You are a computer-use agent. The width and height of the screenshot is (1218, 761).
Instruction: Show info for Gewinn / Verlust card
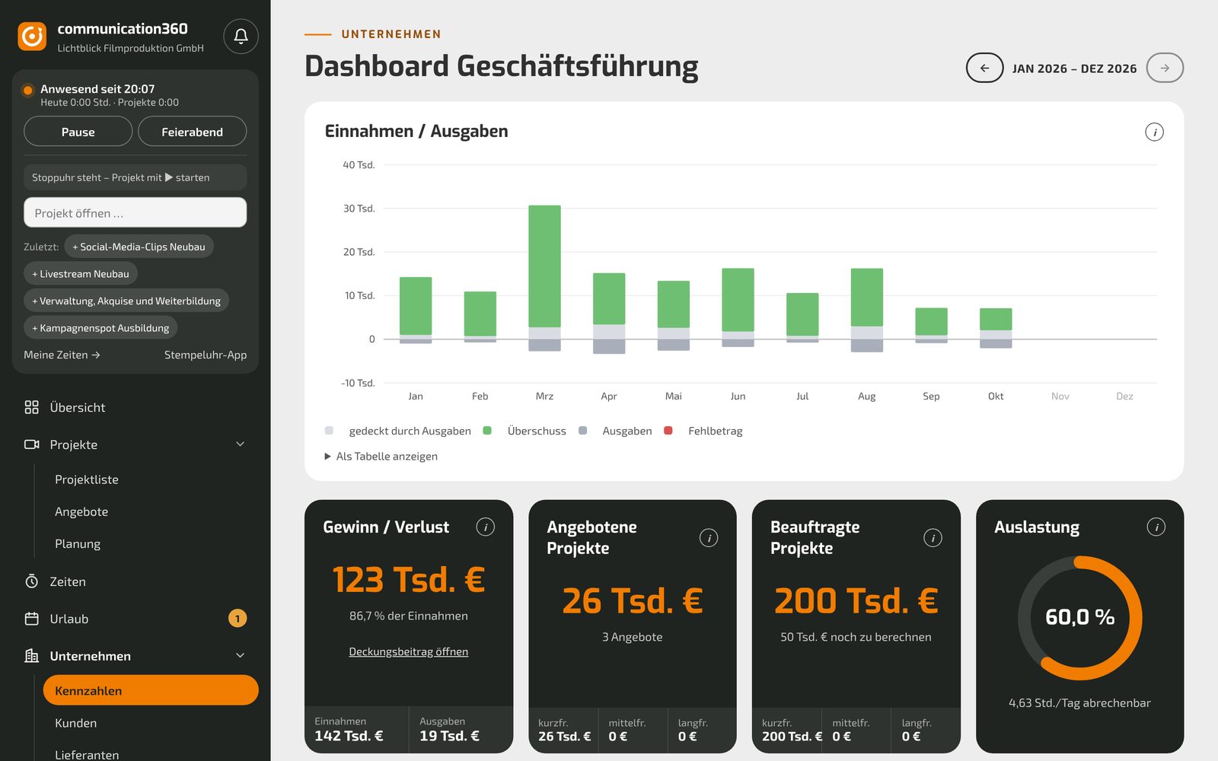pyautogui.click(x=485, y=527)
